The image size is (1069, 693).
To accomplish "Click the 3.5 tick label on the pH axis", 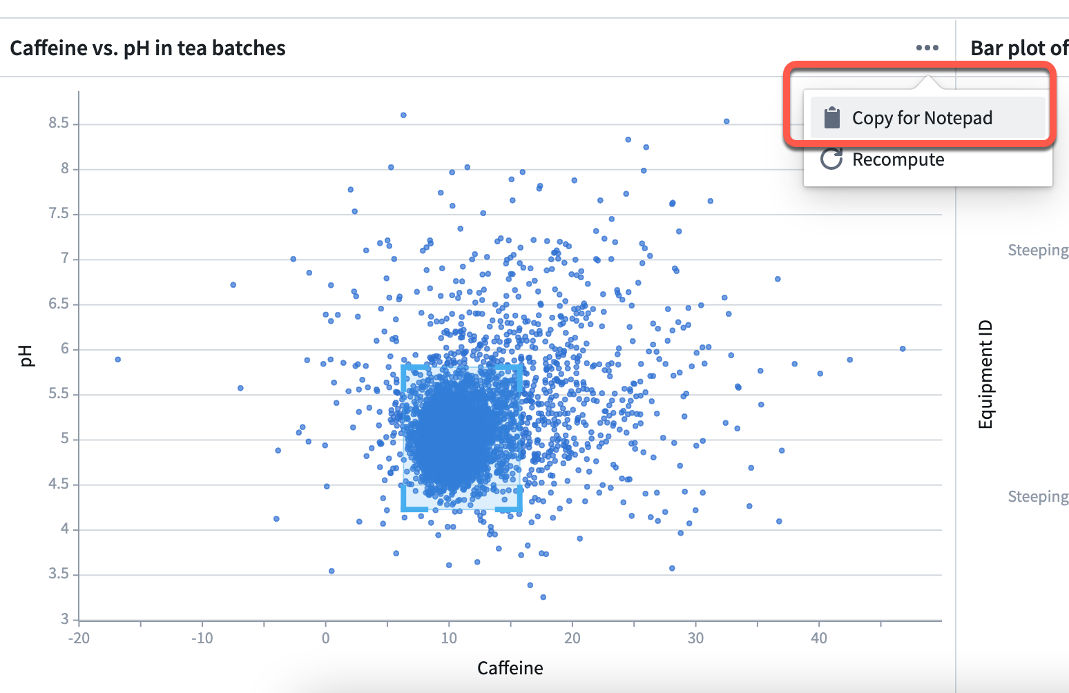I will tap(59, 574).
